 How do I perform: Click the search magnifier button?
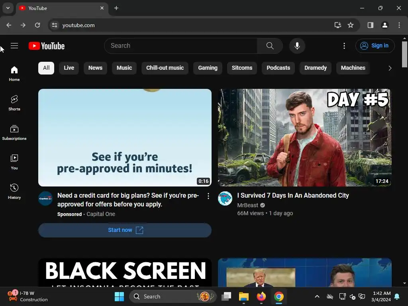[270, 46]
